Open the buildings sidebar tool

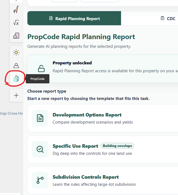click(x=16, y=36)
